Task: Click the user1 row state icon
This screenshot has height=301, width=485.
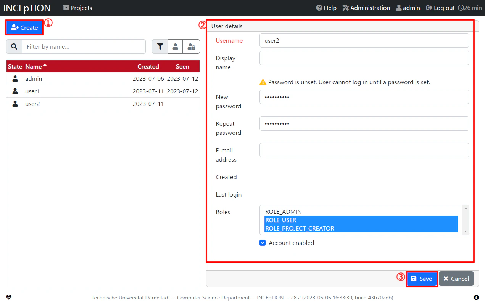Action: tap(15, 91)
